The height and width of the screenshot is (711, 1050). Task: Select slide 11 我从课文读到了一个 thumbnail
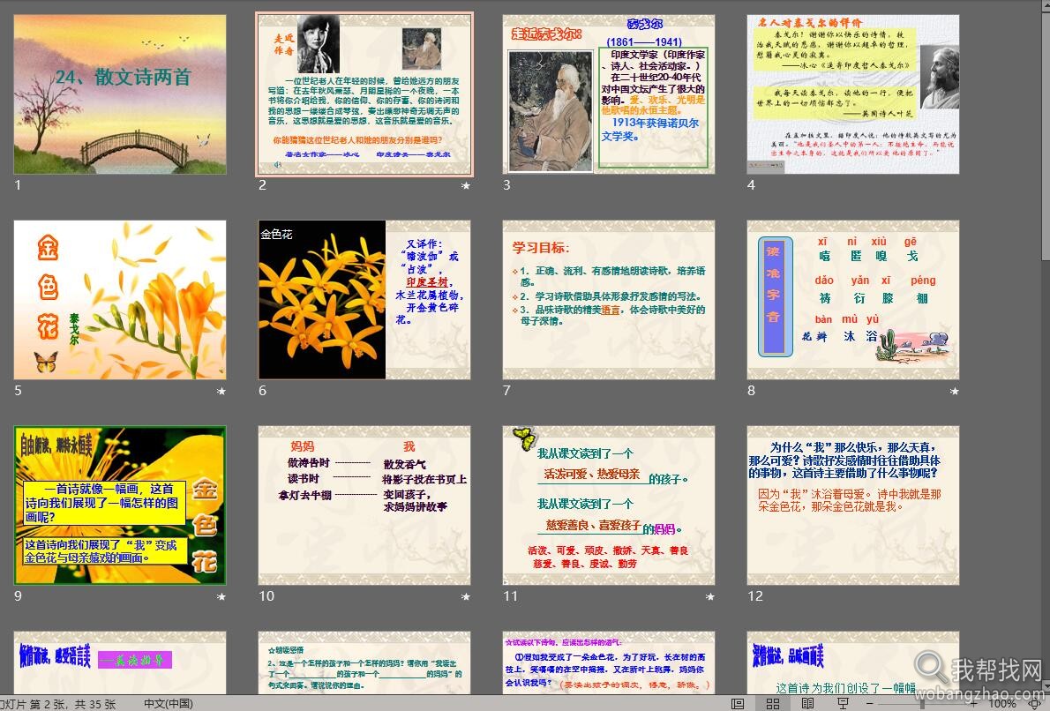(609, 505)
